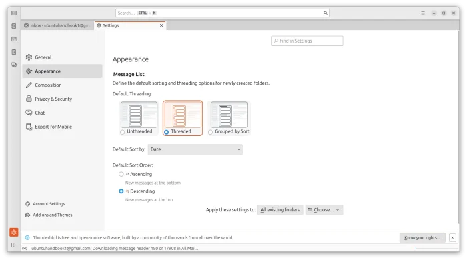
Task: Open the Tasks space icon
Action: click(14, 52)
